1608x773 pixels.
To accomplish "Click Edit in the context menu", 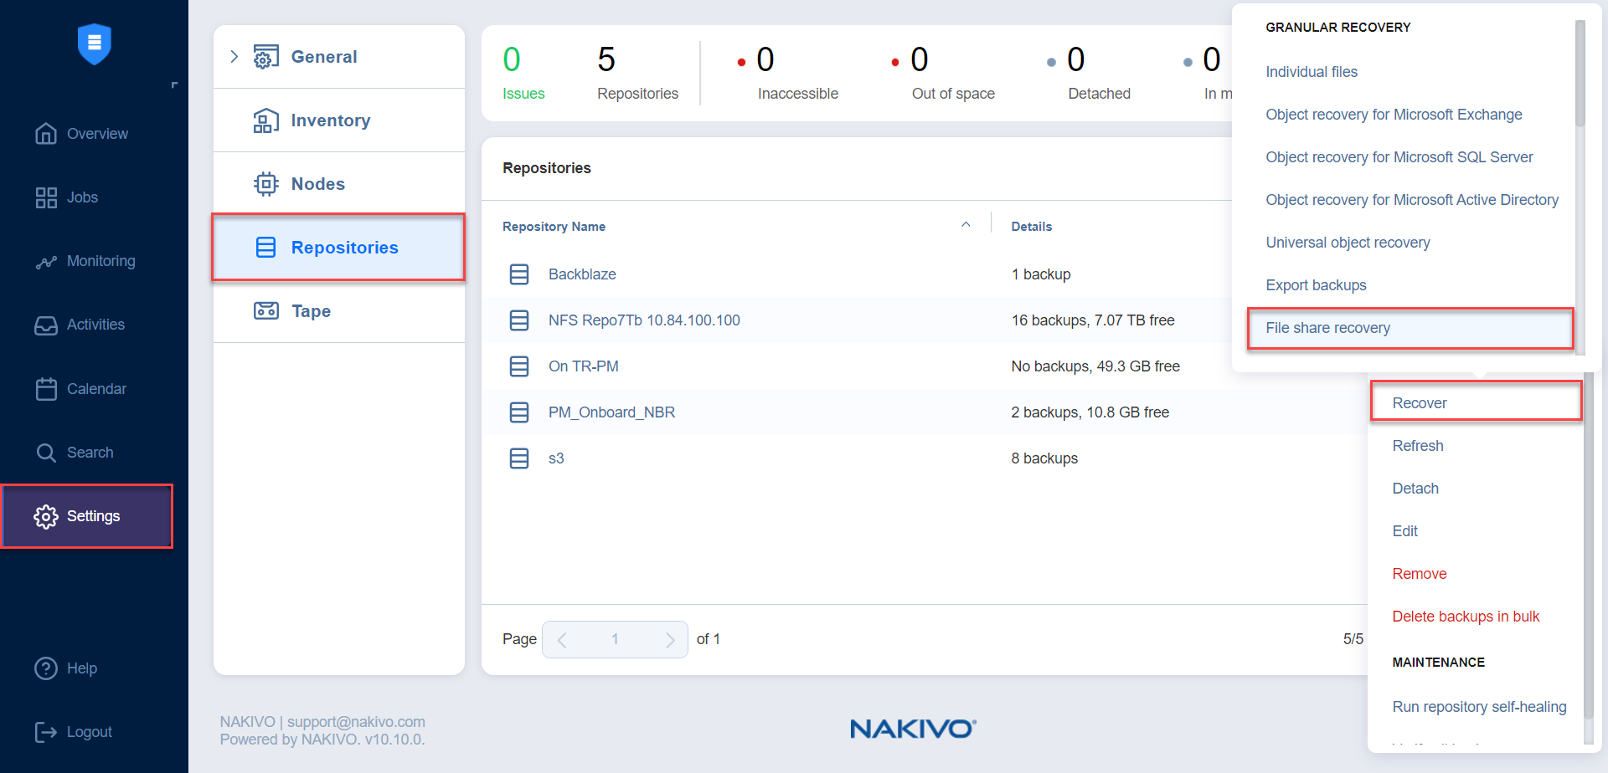I will 1404,531.
